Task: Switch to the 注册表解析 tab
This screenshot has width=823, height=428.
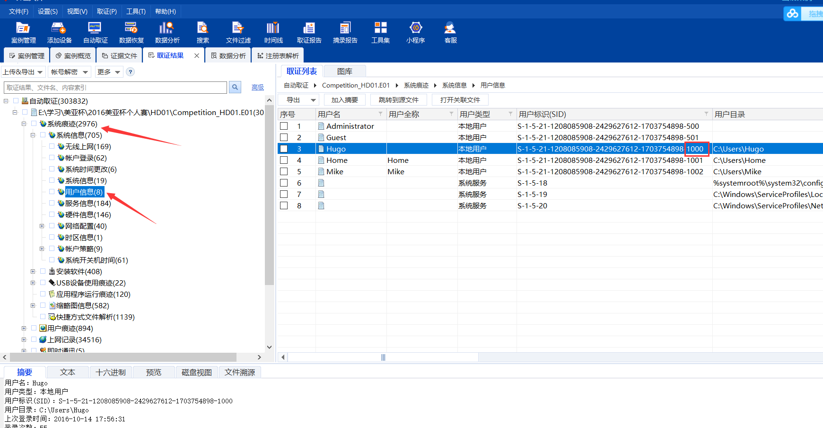Action: coord(278,55)
